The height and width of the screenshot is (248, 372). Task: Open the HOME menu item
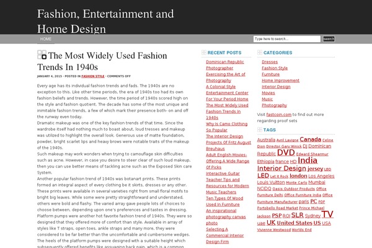pos(45,39)
